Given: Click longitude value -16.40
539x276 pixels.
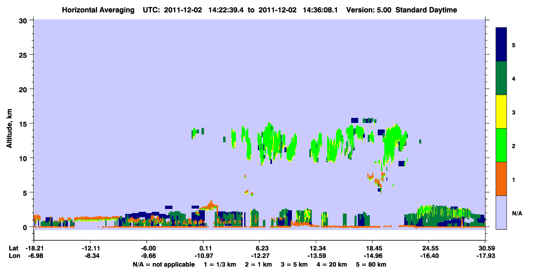Looking at the screenshot, I should (x=429, y=256).
